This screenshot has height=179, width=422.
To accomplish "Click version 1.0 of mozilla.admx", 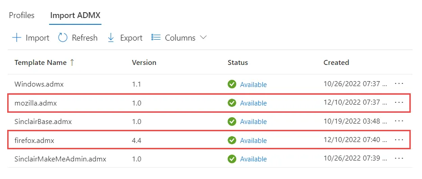I will coord(137,103).
